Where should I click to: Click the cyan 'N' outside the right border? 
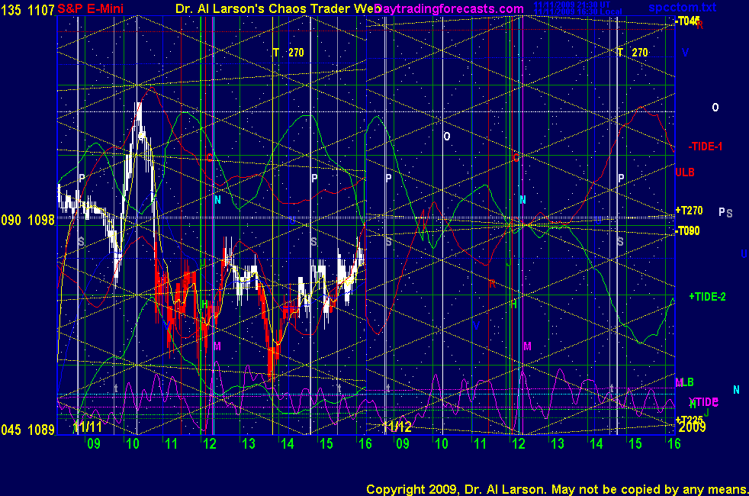coord(736,390)
